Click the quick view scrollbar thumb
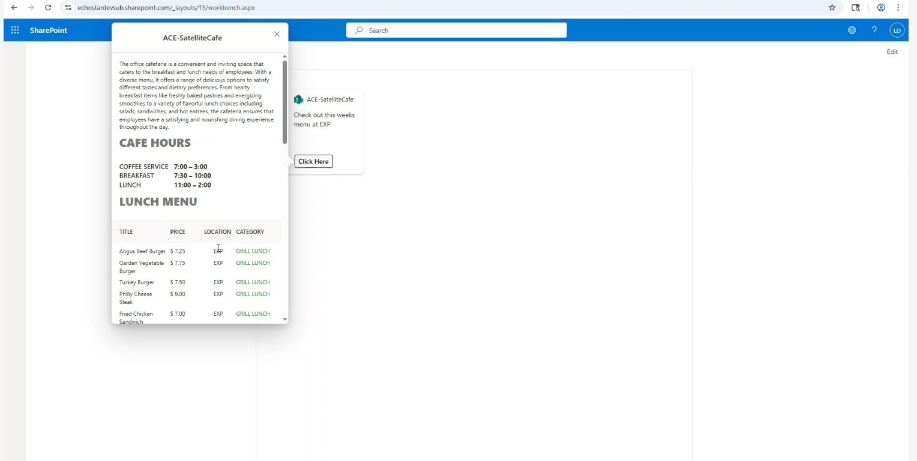 point(284,102)
